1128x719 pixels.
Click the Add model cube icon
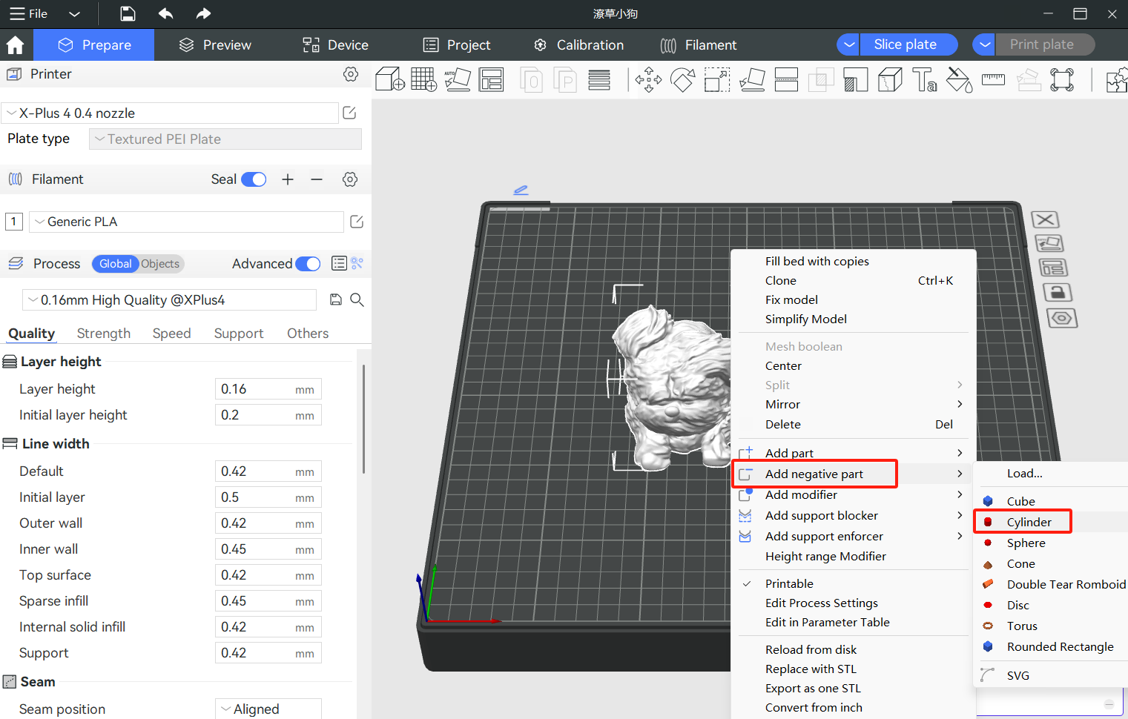389,79
